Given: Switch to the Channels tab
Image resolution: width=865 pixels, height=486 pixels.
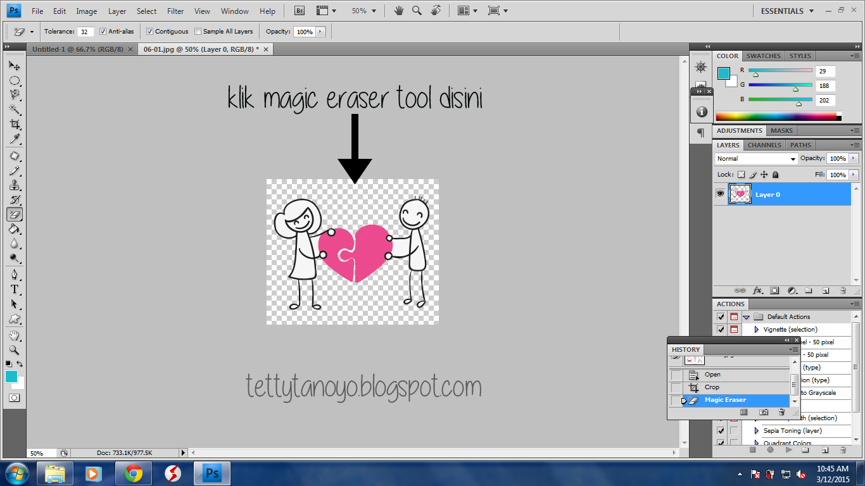Looking at the screenshot, I should [x=764, y=145].
